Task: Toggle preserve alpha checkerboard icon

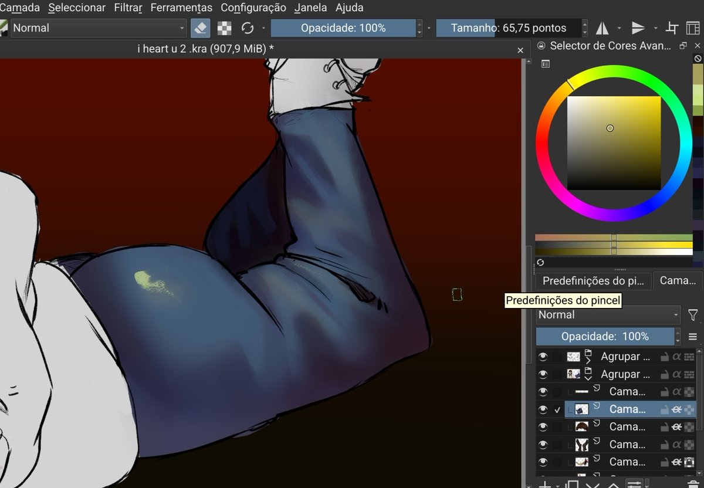Action: pyautogui.click(x=225, y=27)
